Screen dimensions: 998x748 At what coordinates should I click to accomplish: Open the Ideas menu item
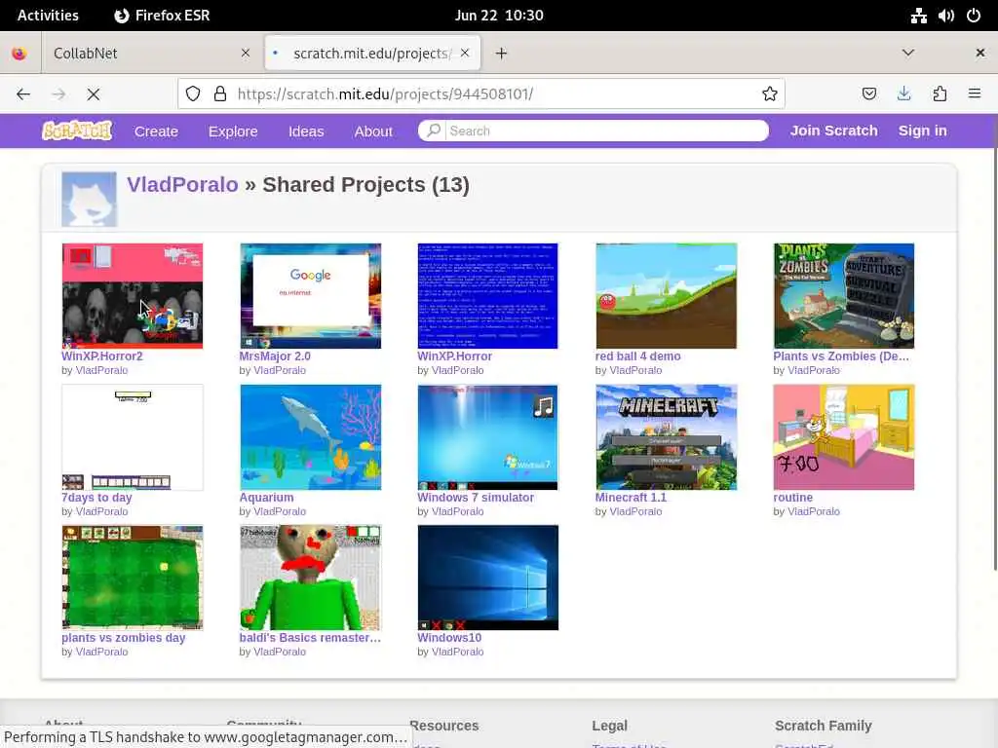[x=306, y=131]
